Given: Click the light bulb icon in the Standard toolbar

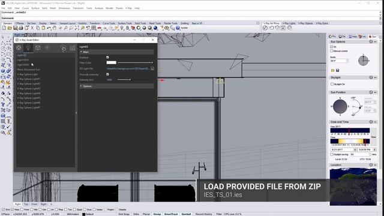Looking at the screenshot, I should pos(122,28).
